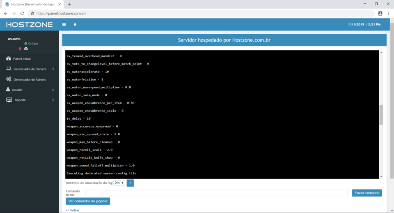The image size is (394, 213).
Task: Open log refresh interval dropdown 2m
Action: (x=119, y=183)
